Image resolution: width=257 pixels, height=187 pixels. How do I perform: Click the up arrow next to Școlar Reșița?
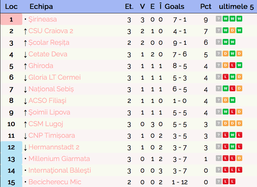pos(25,43)
